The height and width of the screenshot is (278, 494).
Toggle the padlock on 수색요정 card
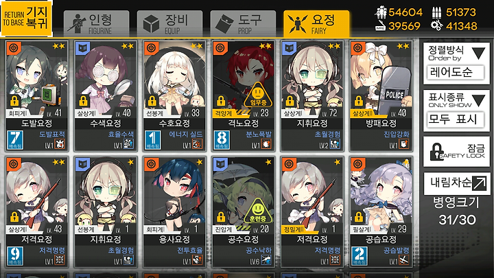coord(83,101)
